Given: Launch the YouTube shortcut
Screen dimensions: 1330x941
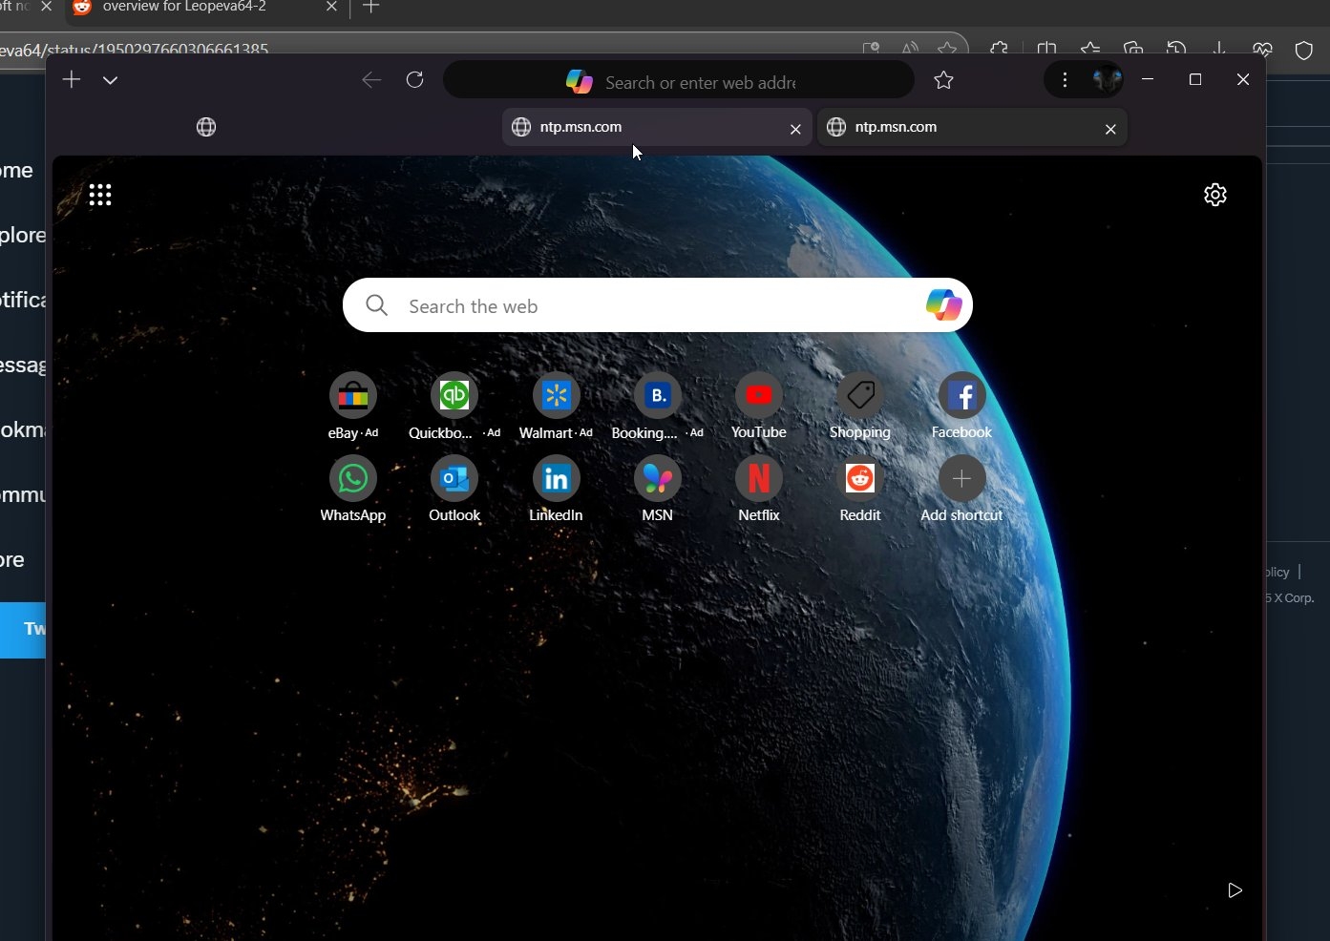Looking at the screenshot, I should click(758, 395).
